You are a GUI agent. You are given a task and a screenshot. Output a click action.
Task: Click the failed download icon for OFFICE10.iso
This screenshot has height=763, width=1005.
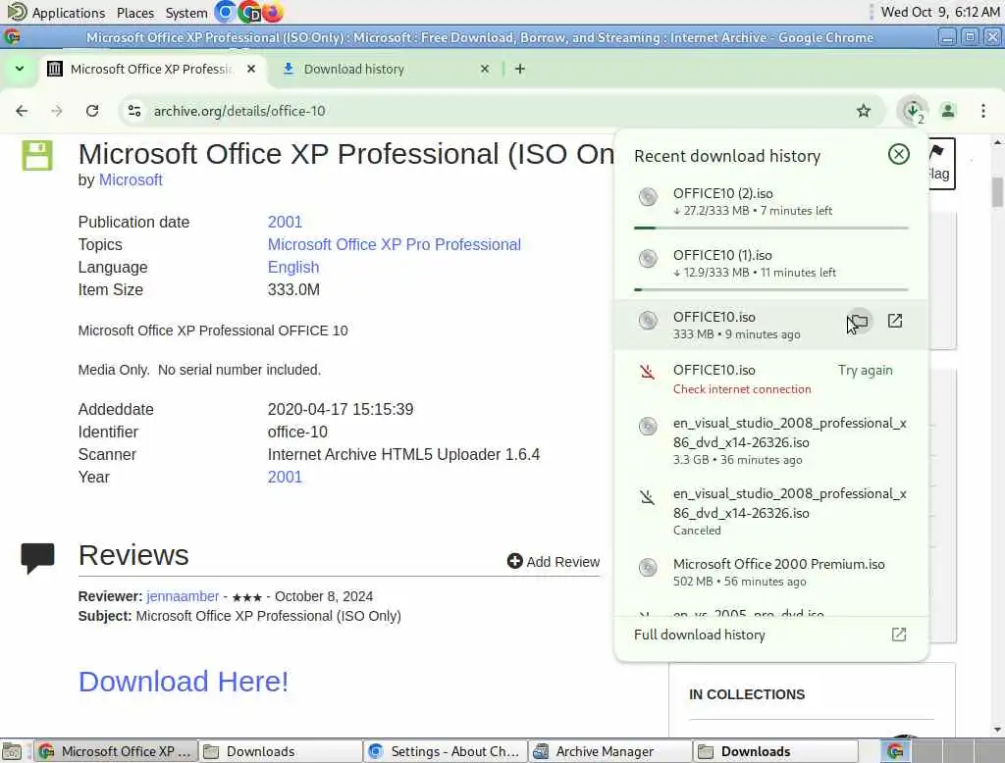[x=648, y=372]
